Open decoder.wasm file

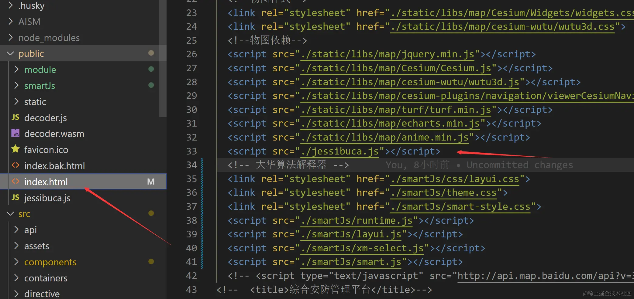(x=54, y=134)
